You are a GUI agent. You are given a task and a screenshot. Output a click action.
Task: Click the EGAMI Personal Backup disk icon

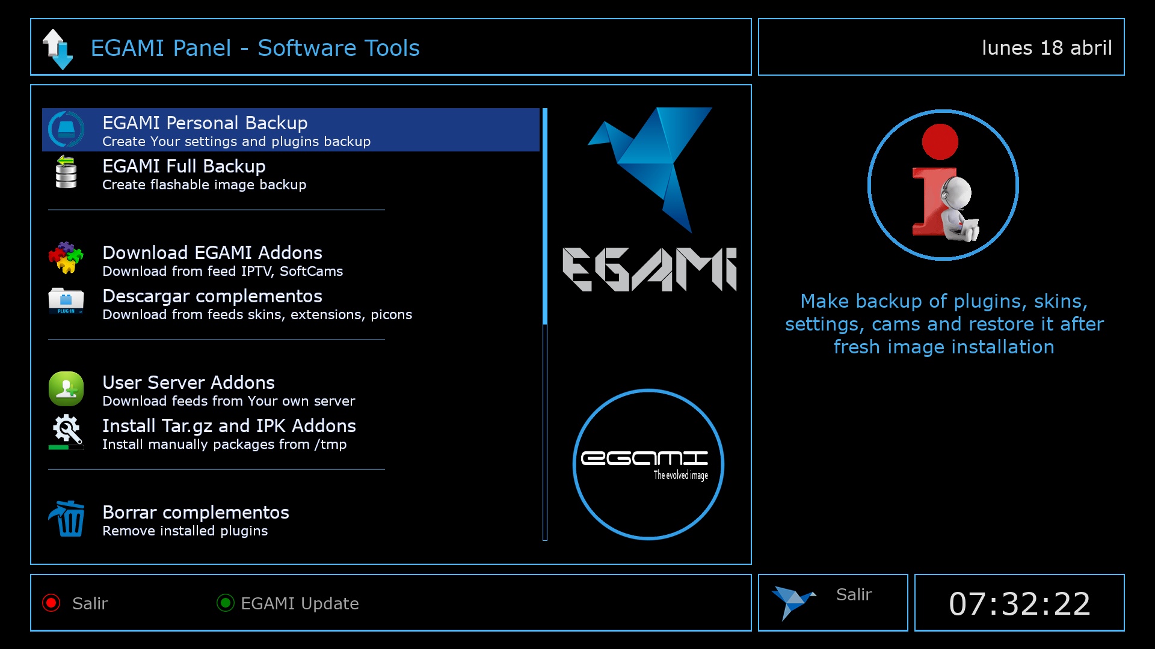(66, 129)
